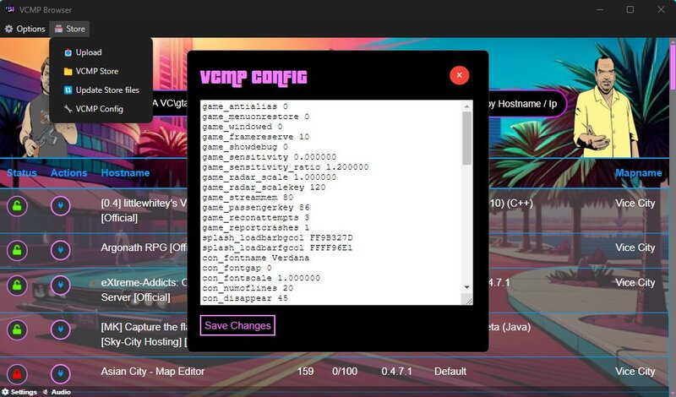Click game_antialias 0 config line

pyautogui.click(x=245, y=106)
